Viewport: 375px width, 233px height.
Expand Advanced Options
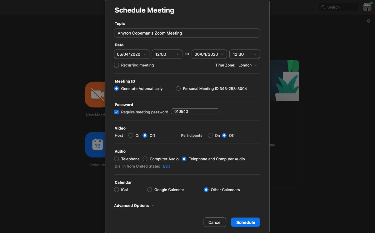134,206
